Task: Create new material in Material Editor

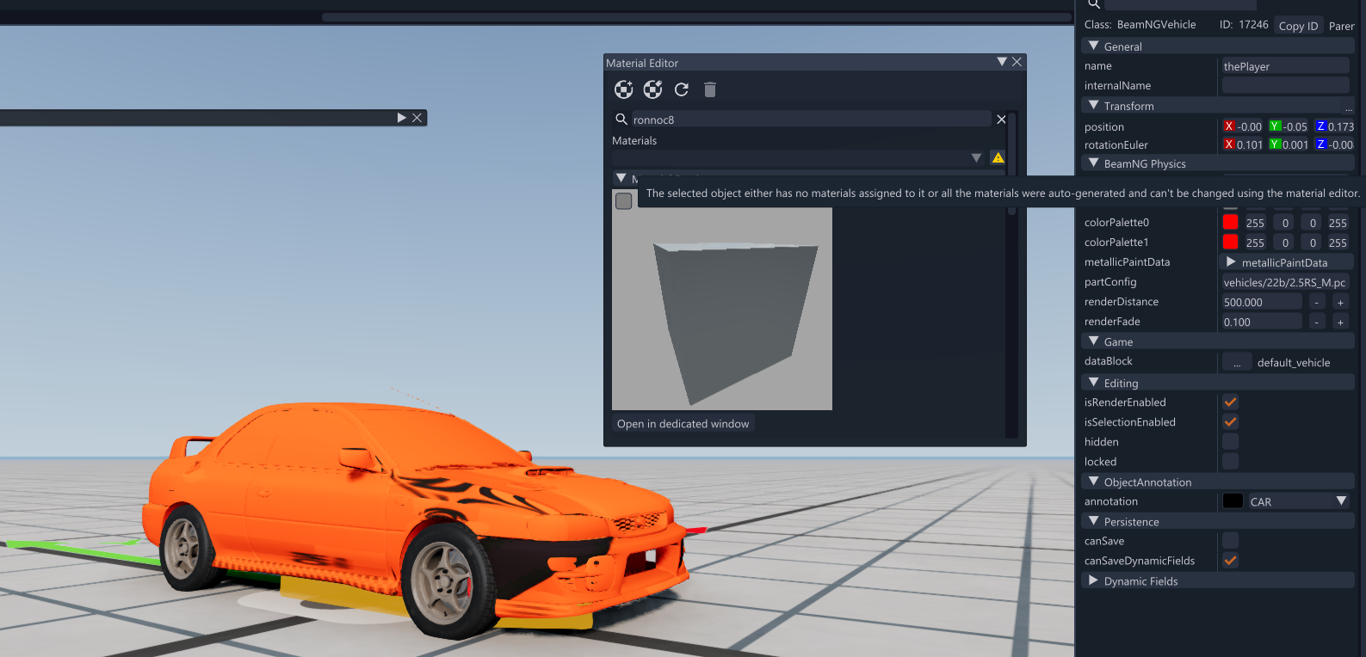Action: (x=624, y=89)
